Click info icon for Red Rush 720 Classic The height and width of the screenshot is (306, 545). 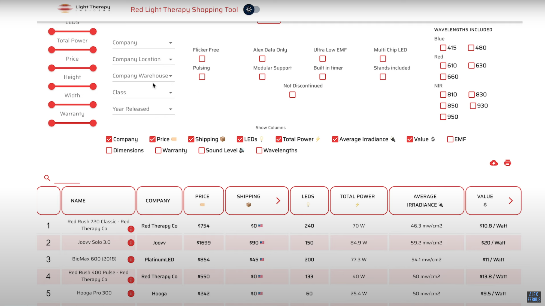tap(131, 229)
